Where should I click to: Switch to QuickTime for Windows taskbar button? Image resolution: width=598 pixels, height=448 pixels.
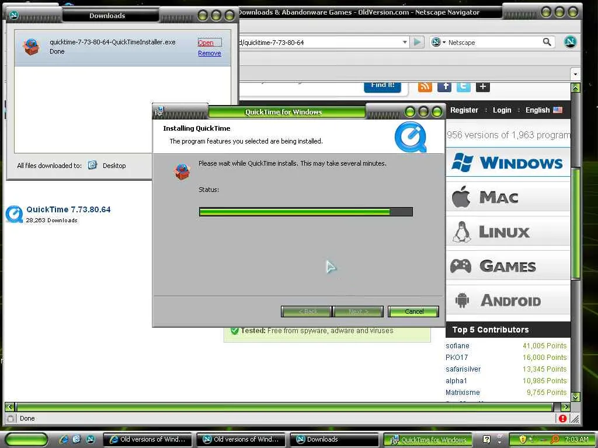click(428, 440)
